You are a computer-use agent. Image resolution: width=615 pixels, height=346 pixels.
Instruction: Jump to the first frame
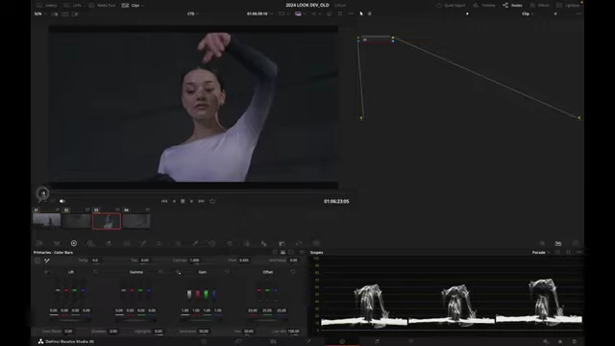(x=164, y=201)
